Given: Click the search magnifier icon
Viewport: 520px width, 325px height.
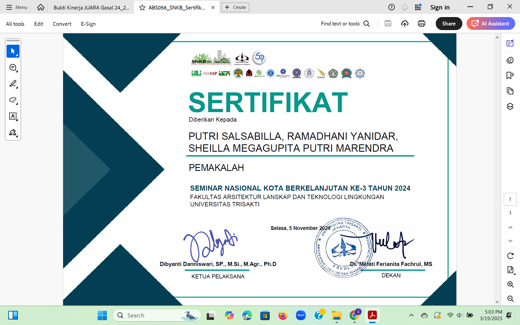Looking at the screenshot, I should [x=367, y=24].
